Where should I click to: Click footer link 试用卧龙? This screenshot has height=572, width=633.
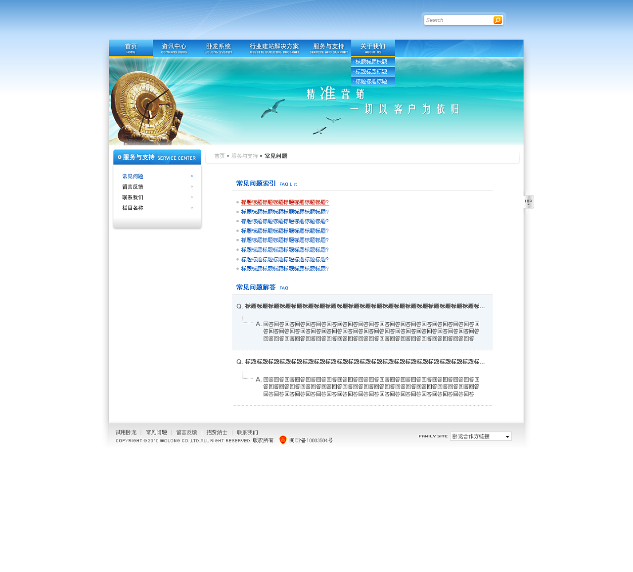pyautogui.click(x=126, y=432)
